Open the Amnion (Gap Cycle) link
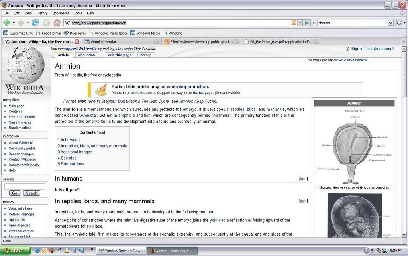The height and width of the screenshot is (256, 408). pos(198,101)
